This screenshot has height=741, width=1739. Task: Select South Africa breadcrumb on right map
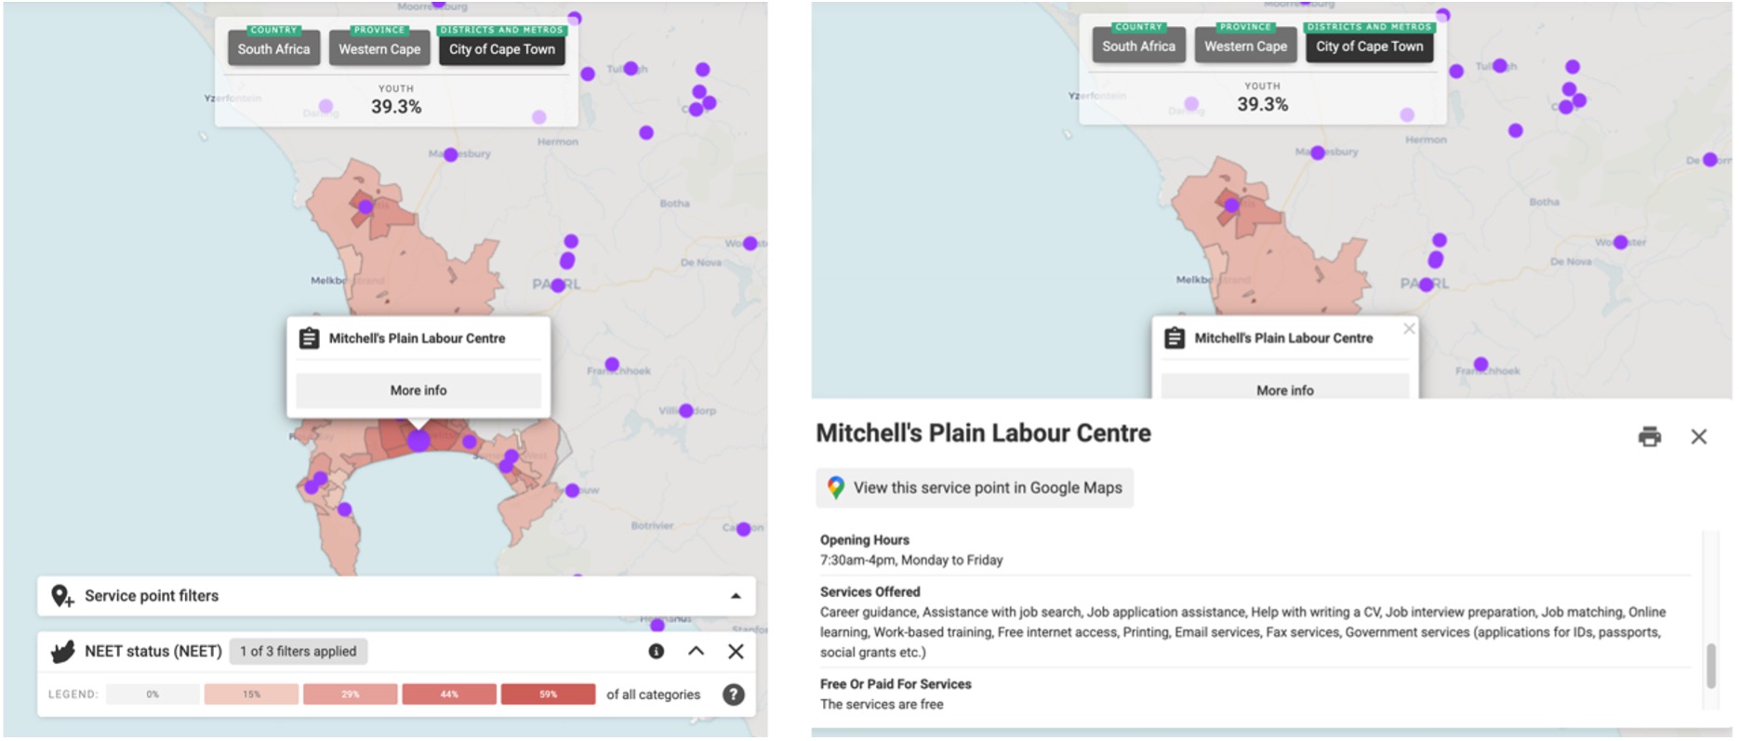(x=1138, y=46)
